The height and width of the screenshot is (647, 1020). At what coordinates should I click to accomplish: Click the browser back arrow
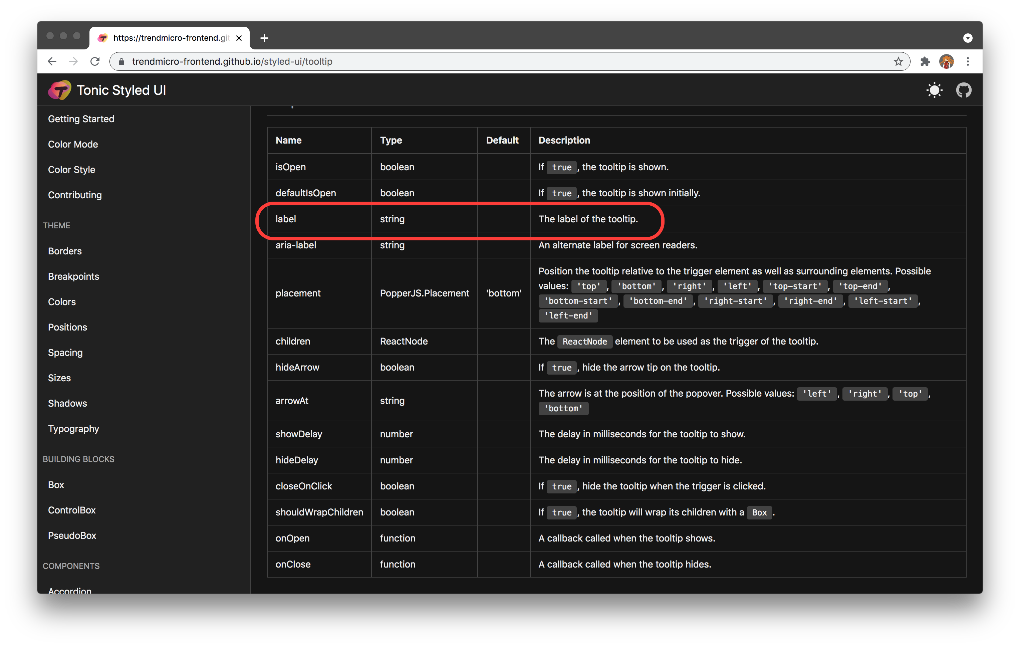[x=52, y=61]
